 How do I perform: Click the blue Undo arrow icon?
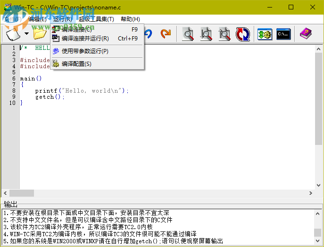tap(149, 34)
